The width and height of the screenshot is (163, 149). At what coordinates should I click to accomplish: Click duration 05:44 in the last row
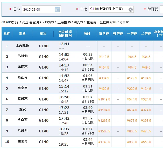coord(88,139)
